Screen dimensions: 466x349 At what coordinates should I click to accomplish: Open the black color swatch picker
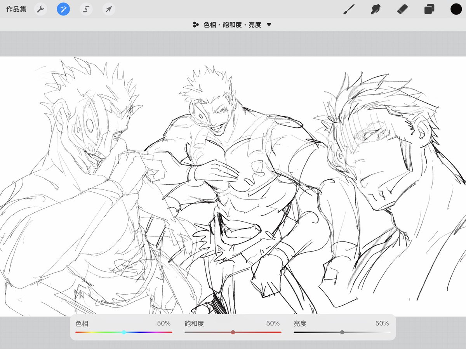coord(456,9)
